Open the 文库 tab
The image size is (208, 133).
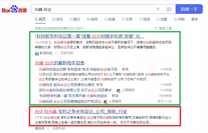click(127, 19)
